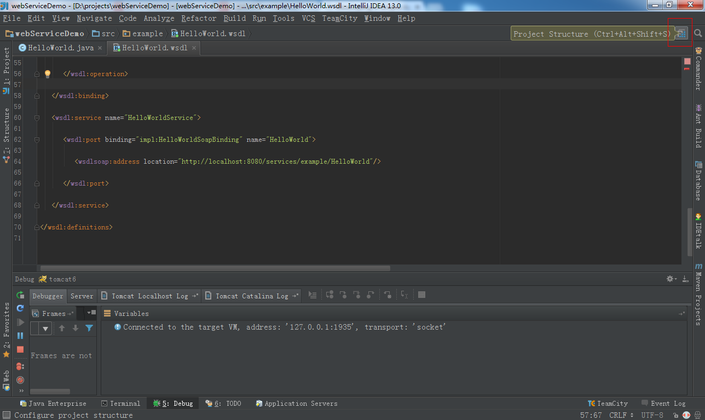Open the TeamCity menu
The height and width of the screenshot is (420, 705).
[339, 18]
